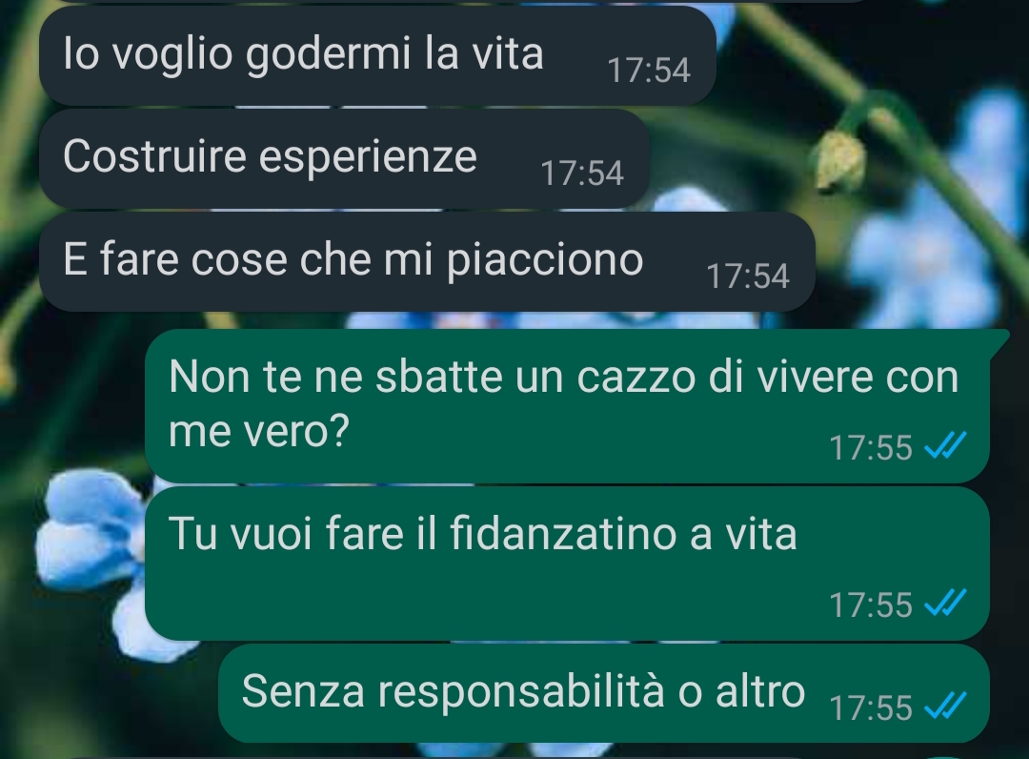Image resolution: width=1029 pixels, height=759 pixels.
Task: Tap the 'Tu vuoi fare il fidanzatino a vita' message
Action: pyautogui.click(x=567, y=564)
